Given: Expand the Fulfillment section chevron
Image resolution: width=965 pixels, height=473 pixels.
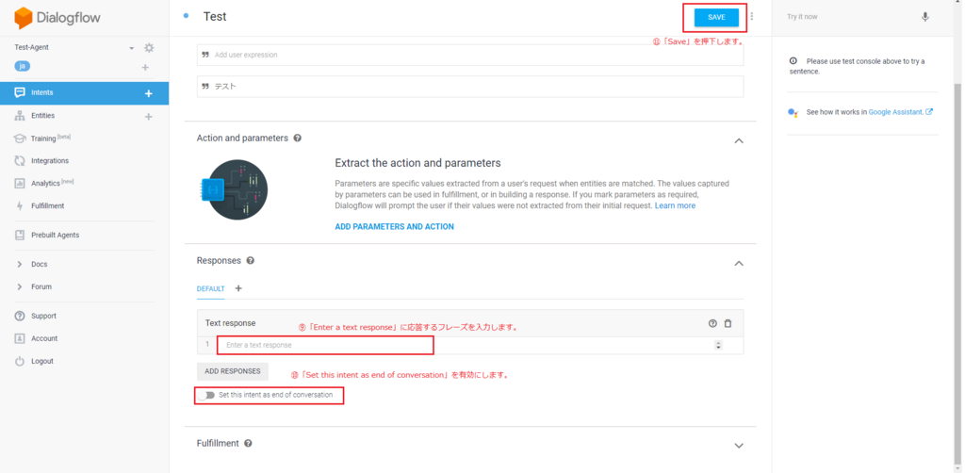Looking at the screenshot, I should 739,446.
